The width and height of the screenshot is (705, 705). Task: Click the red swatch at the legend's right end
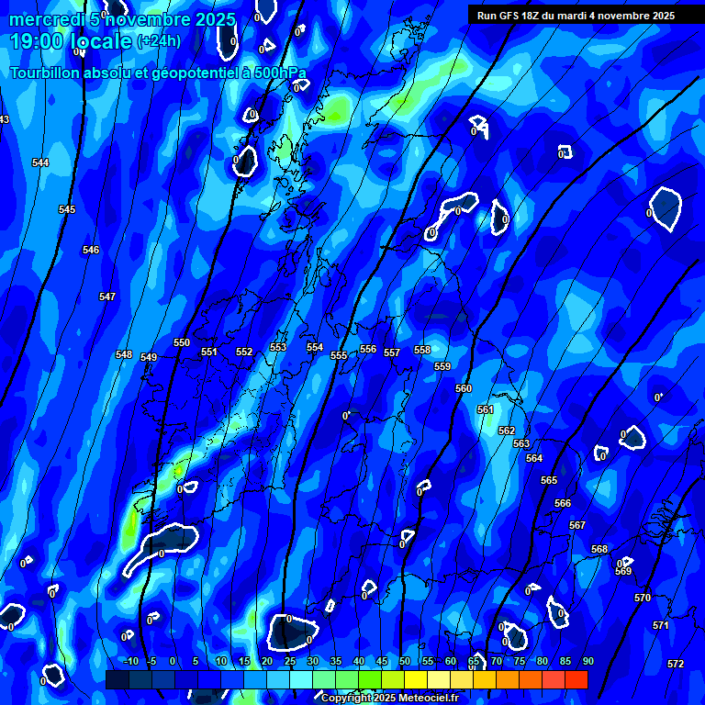coord(576,679)
